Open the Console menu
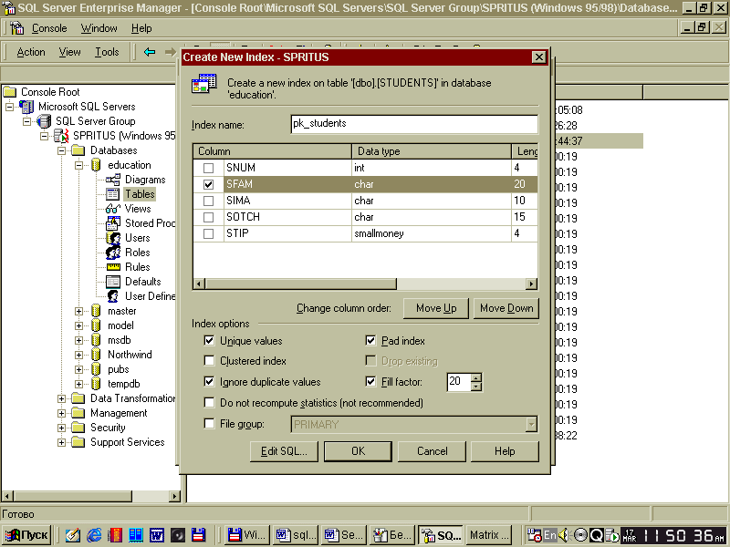Screen dimensions: 730x547 click(x=49, y=28)
